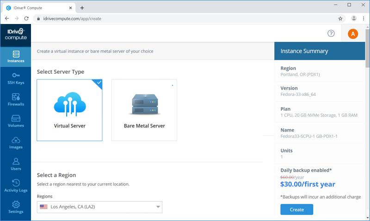
Task: Switch to the IDrive Compute browser tab
Action: point(39,8)
